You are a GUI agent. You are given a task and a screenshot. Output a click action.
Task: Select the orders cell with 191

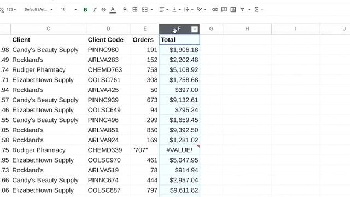pyautogui.click(x=145, y=50)
